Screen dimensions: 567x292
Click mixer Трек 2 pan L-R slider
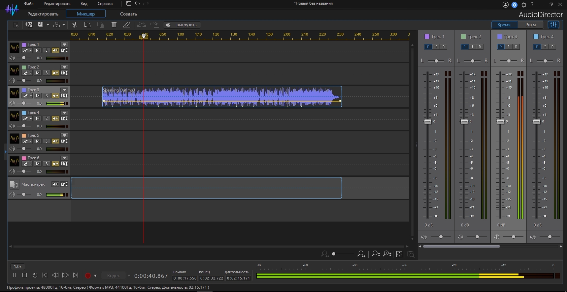(473, 61)
